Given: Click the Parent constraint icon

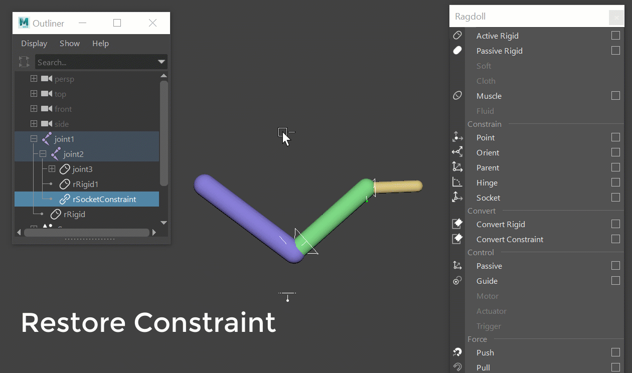Looking at the screenshot, I should click(x=457, y=167).
